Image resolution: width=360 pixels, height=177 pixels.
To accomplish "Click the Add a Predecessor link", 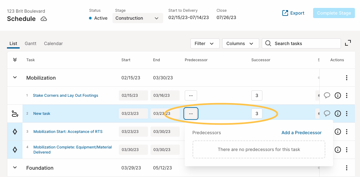I will tap(301, 133).
